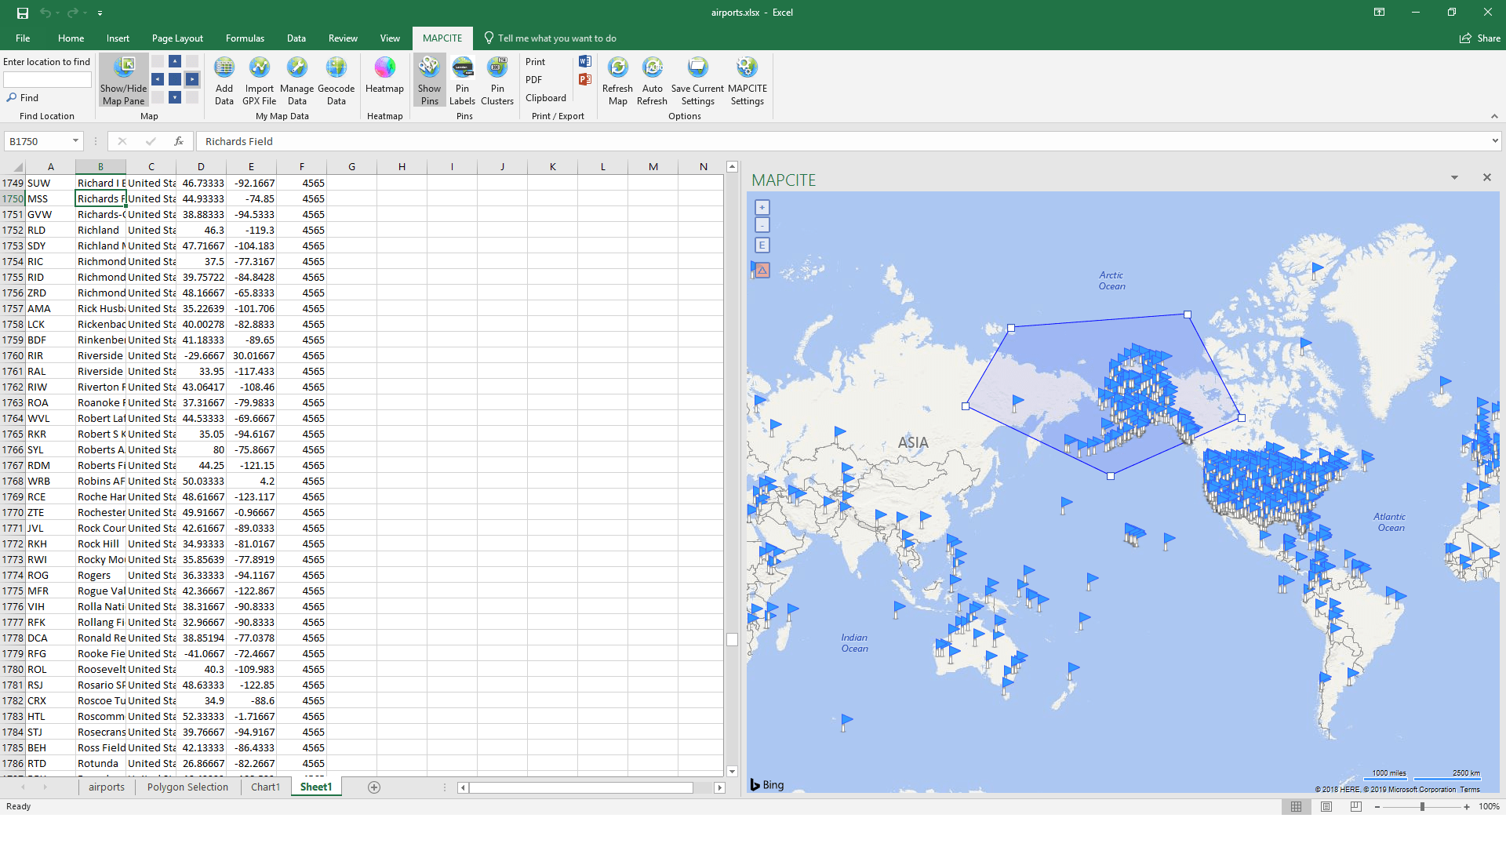The width and height of the screenshot is (1506, 847).
Task: Toggle Pin Clusters
Action: pyautogui.click(x=497, y=80)
